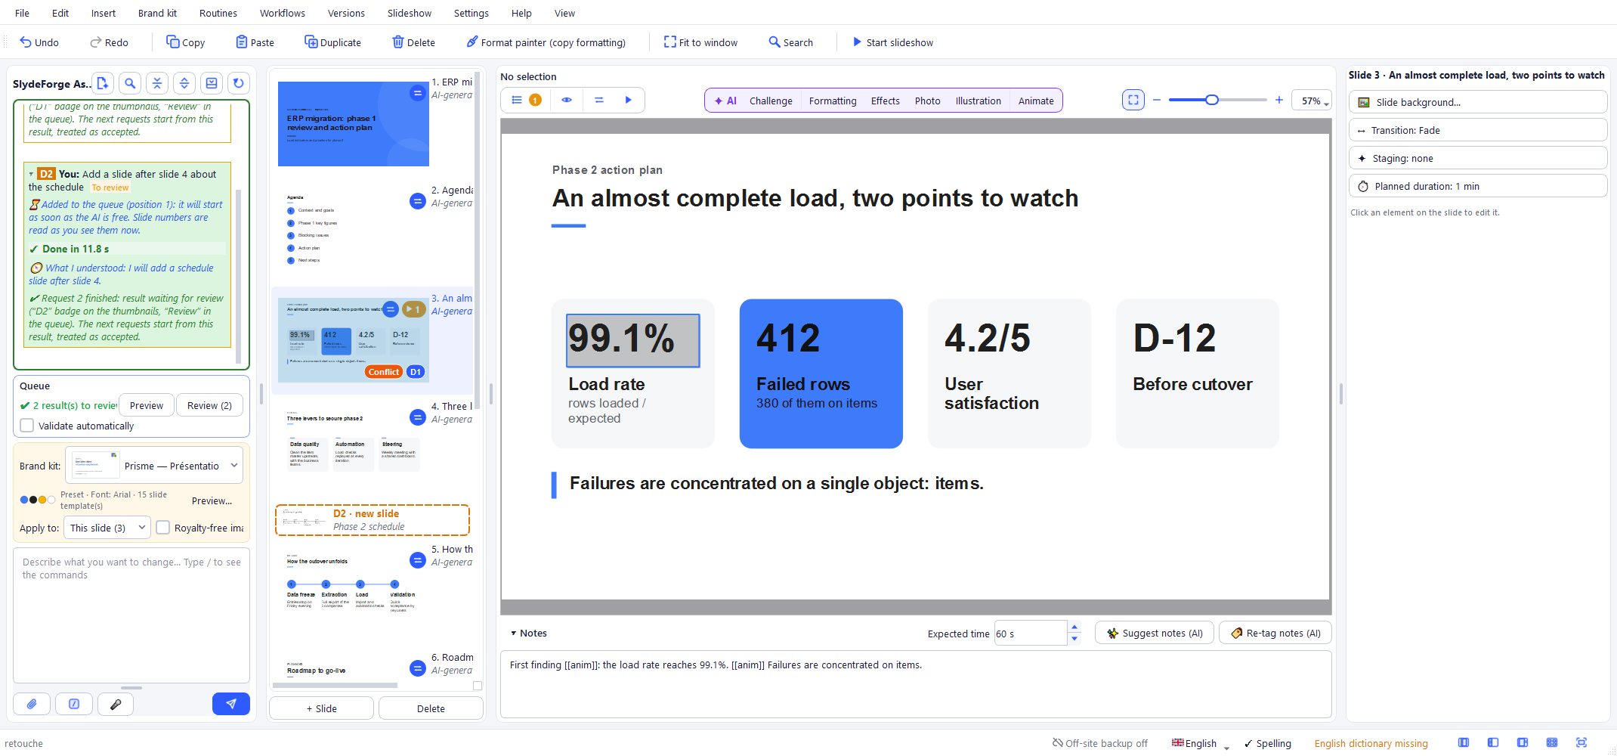The height and width of the screenshot is (756, 1617).
Task: Open the File menu
Action: pyautogui.click(x=23, y=13)
